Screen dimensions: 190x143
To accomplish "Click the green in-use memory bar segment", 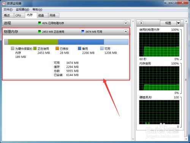I will pos(33,42).
